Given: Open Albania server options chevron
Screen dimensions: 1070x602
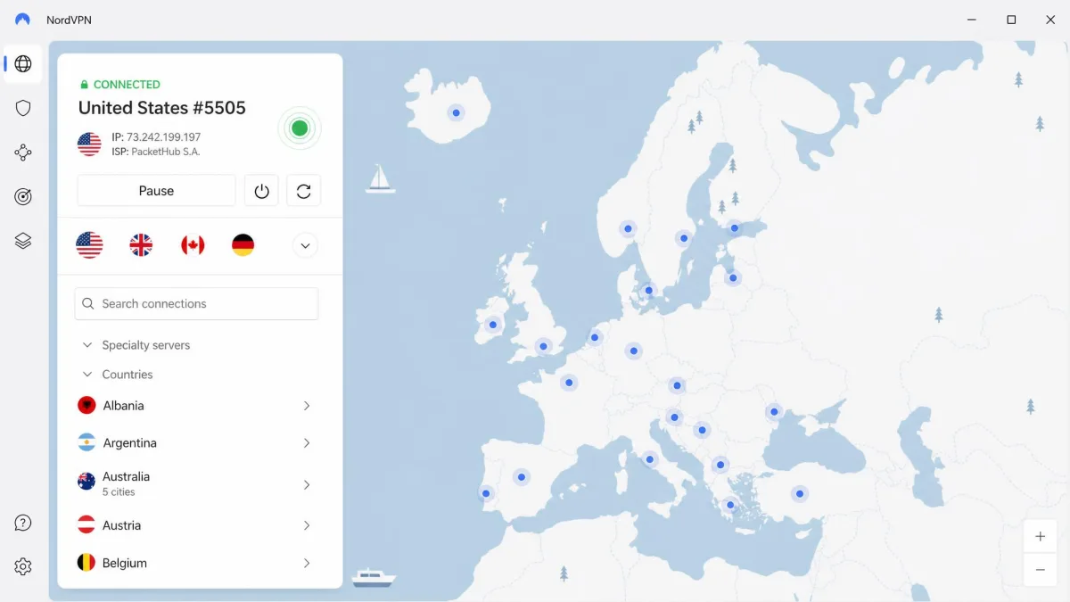Looking at the screenshot, I should [x=306, y=406].
